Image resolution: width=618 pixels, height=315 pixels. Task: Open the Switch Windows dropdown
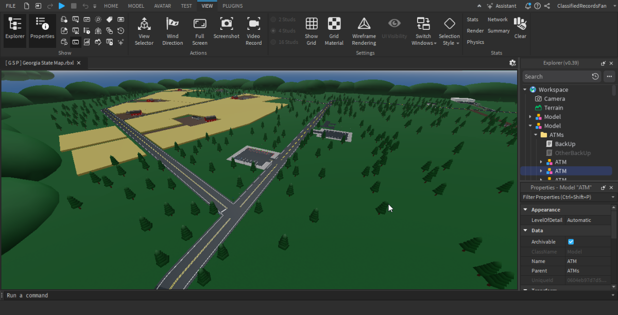pos(423,31)
